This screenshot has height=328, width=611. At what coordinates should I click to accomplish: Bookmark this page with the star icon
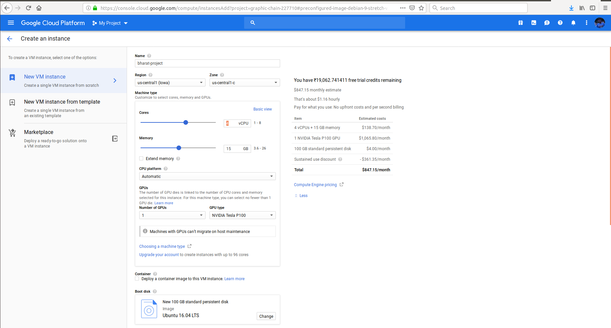[x=421, y=8]
